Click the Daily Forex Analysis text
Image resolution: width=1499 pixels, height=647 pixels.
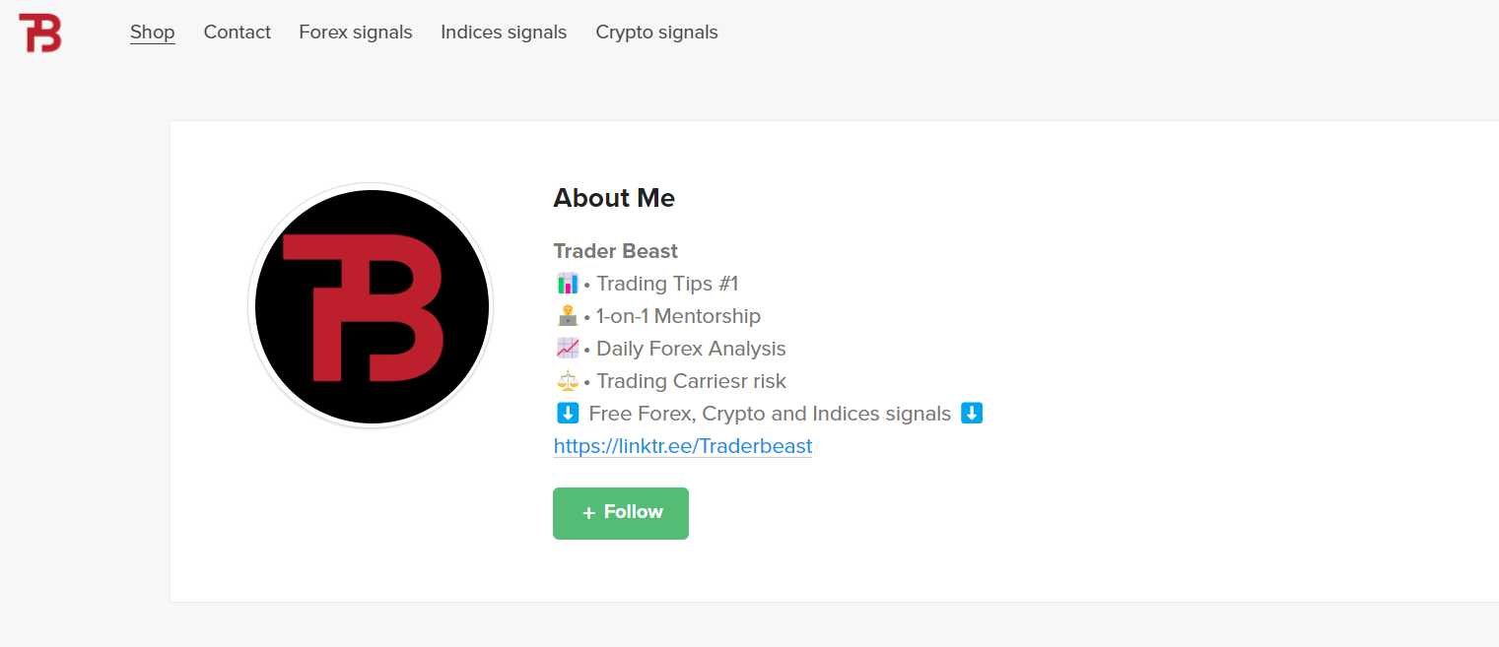[x=691, y=349]
